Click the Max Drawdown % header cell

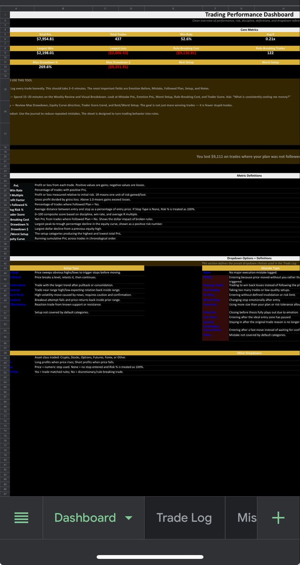click(x=46, y=62)
